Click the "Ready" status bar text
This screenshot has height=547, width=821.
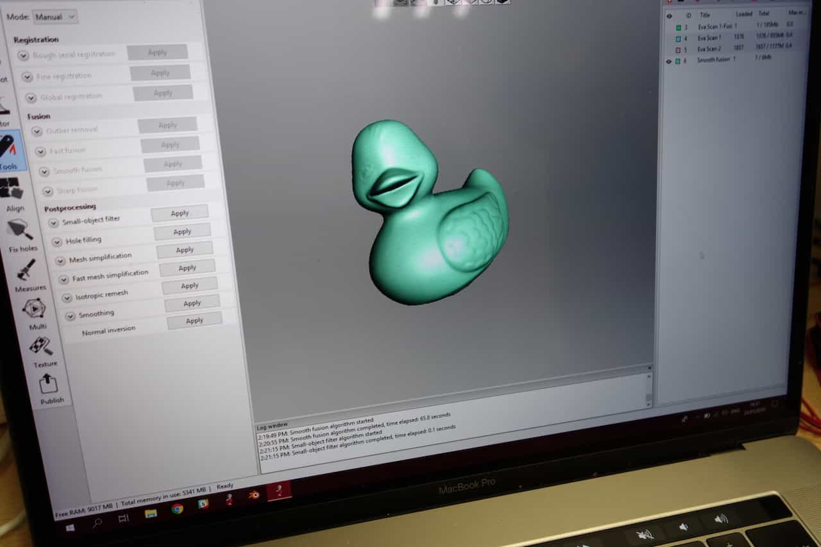(x=225, y=486)
